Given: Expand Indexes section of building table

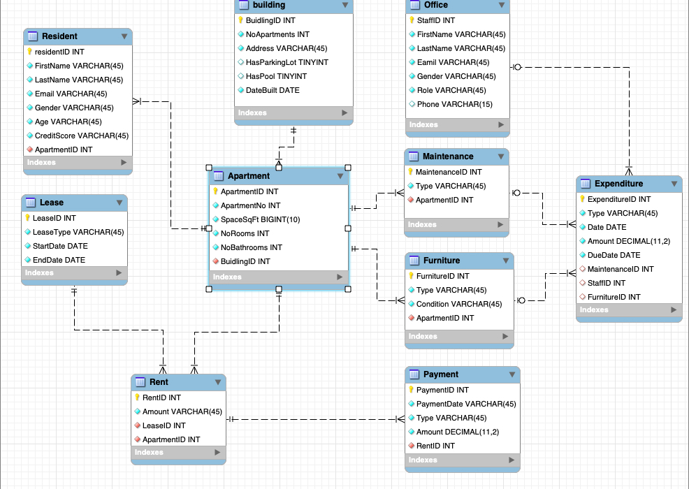Looking at the screenshot, I should pyautogui.click(x=344, y=113).
